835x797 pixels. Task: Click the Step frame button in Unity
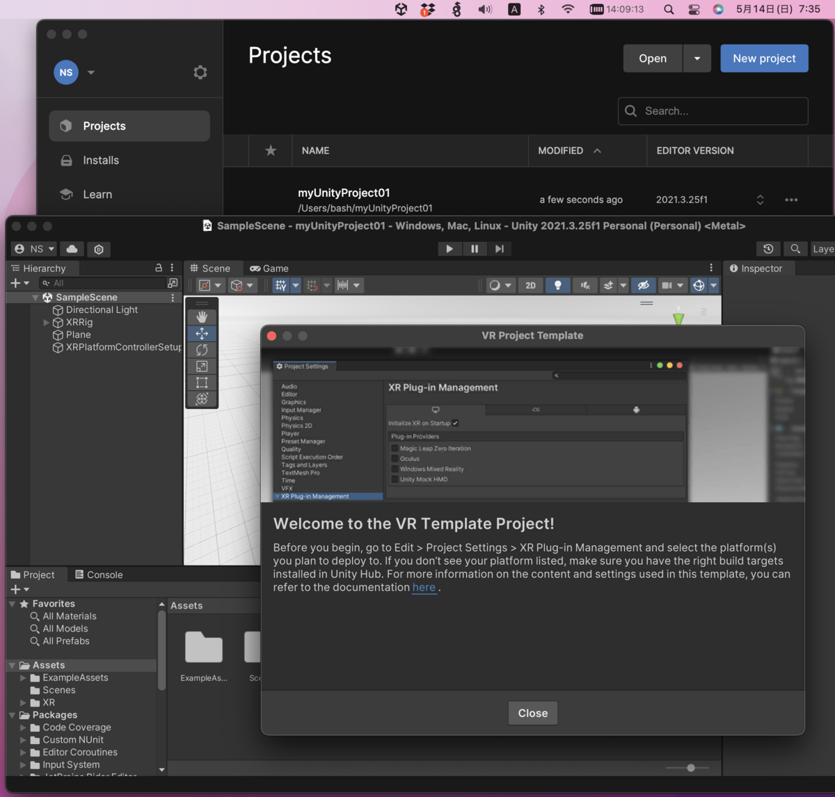point(499,249)
